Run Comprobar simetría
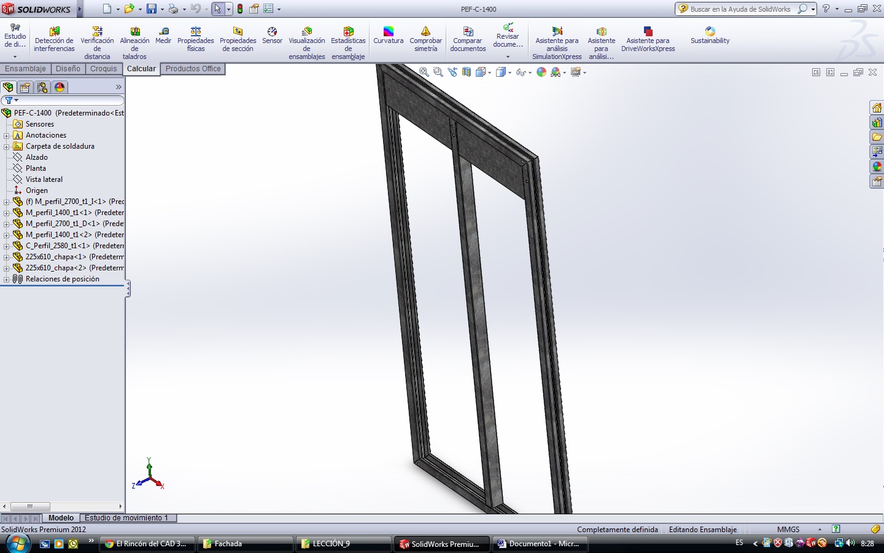This screenshot has height=553, width=884. tap(425, 39)
